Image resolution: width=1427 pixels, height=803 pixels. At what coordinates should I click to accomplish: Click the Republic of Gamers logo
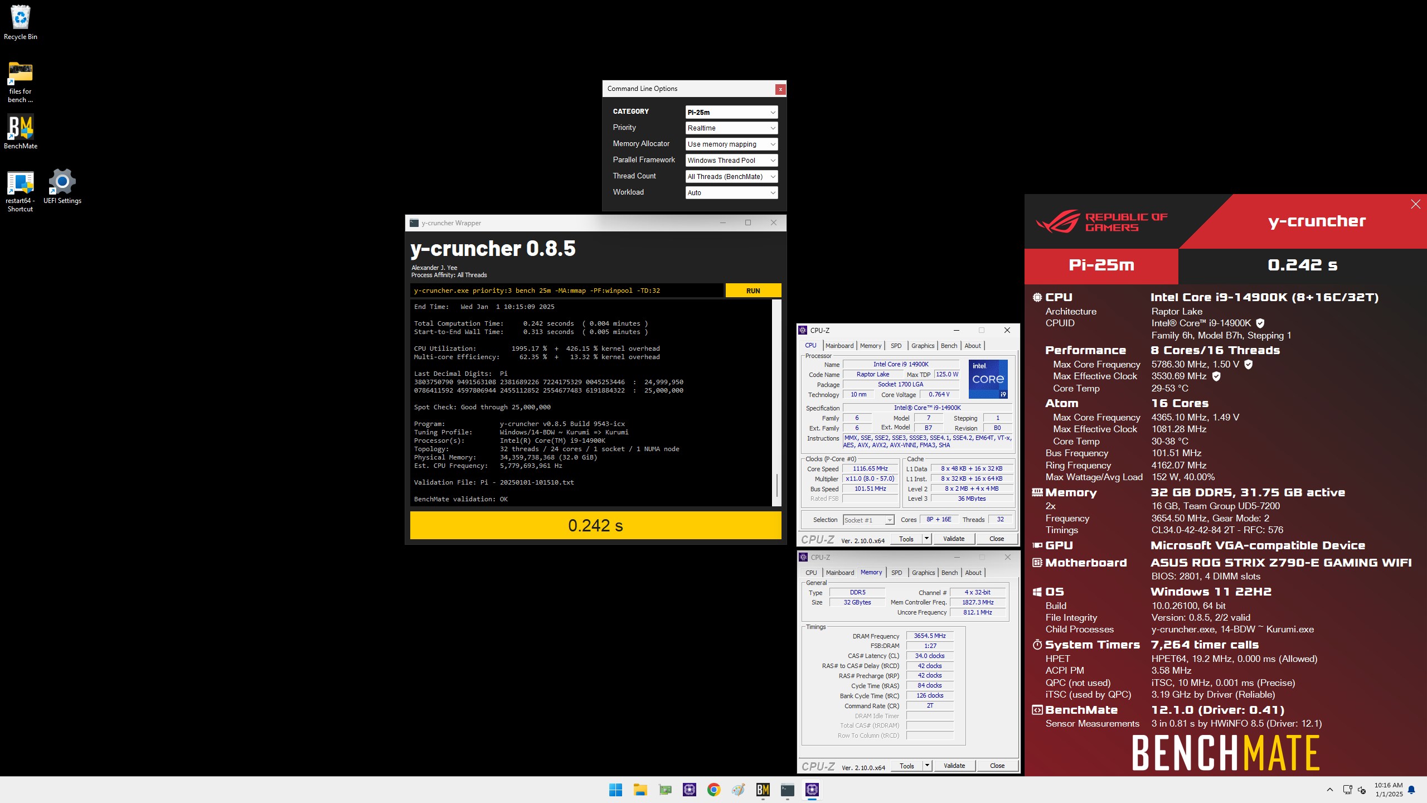(x=1101, y=222)
